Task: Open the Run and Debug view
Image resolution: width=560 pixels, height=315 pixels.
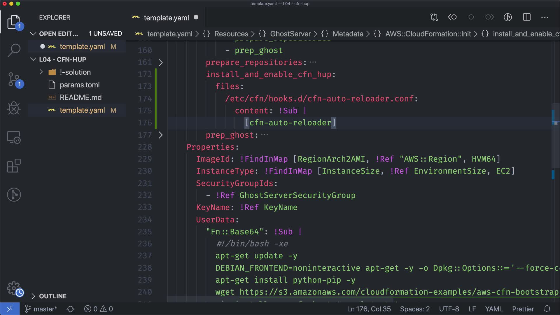Action: click(x=14, y=108)
